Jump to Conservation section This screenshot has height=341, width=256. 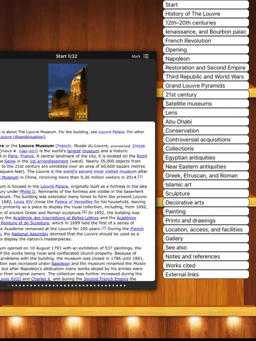pos(206,131)
